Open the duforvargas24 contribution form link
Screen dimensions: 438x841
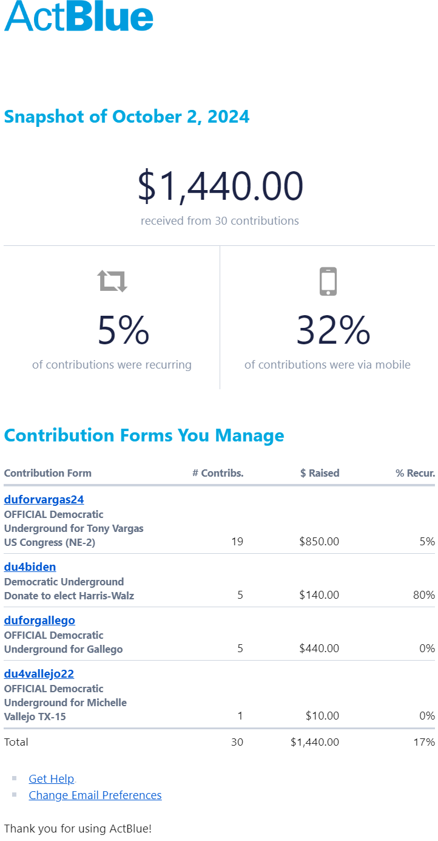pyautogui.click(x=44, y=500)
